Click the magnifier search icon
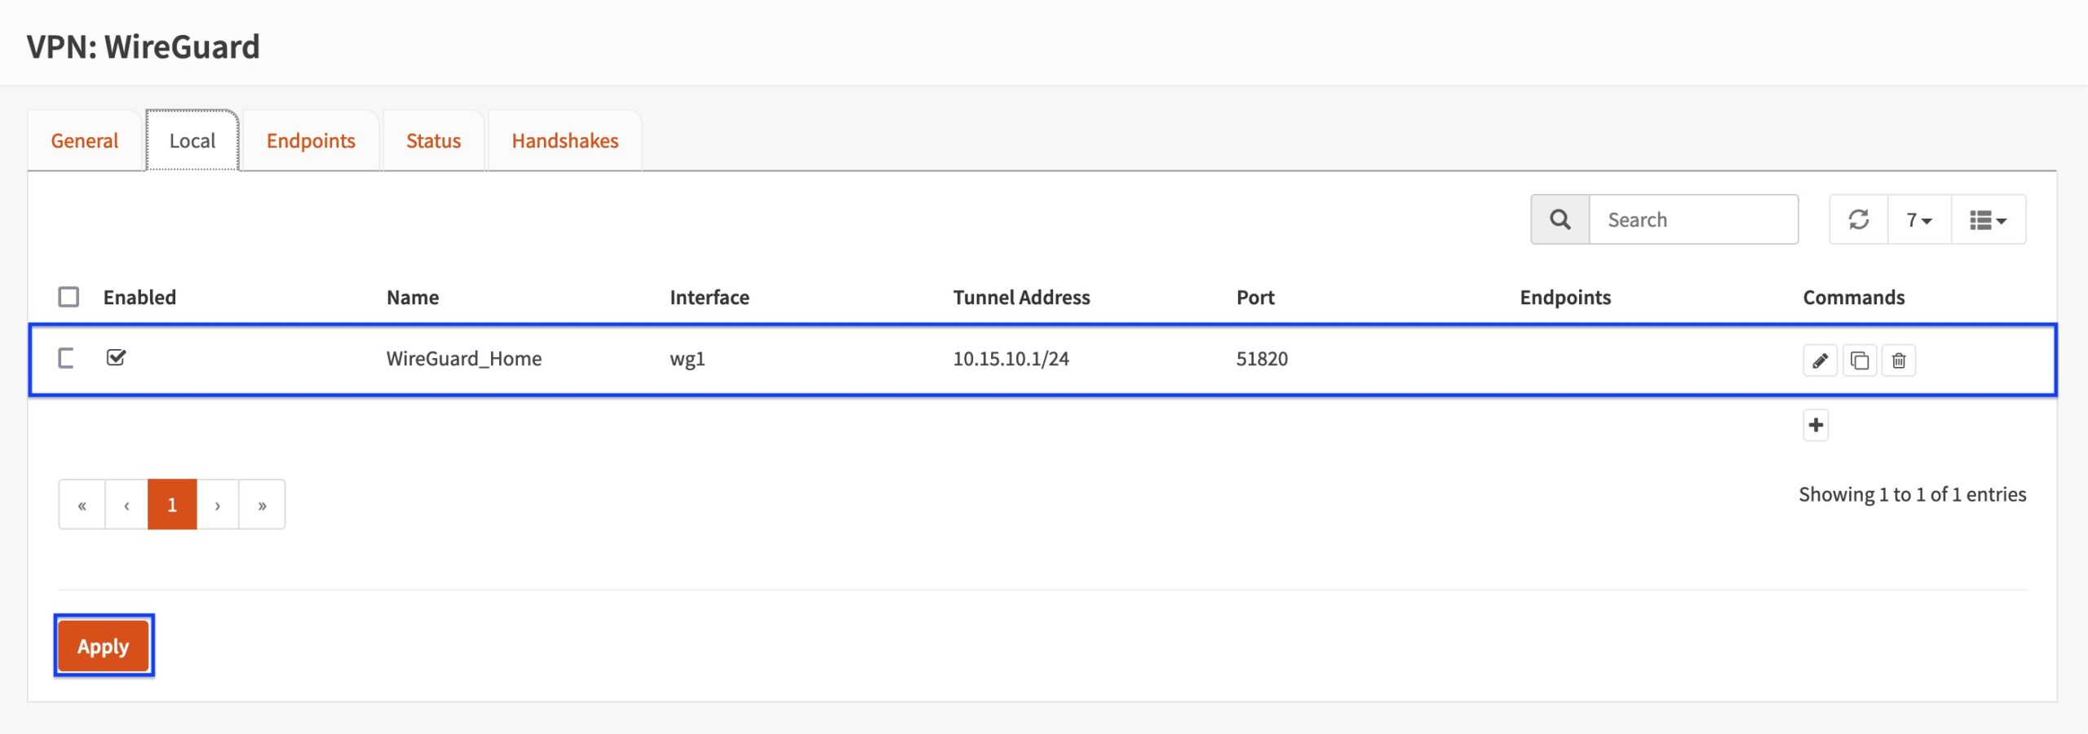2088x734 pixels. click(1560, 219)
